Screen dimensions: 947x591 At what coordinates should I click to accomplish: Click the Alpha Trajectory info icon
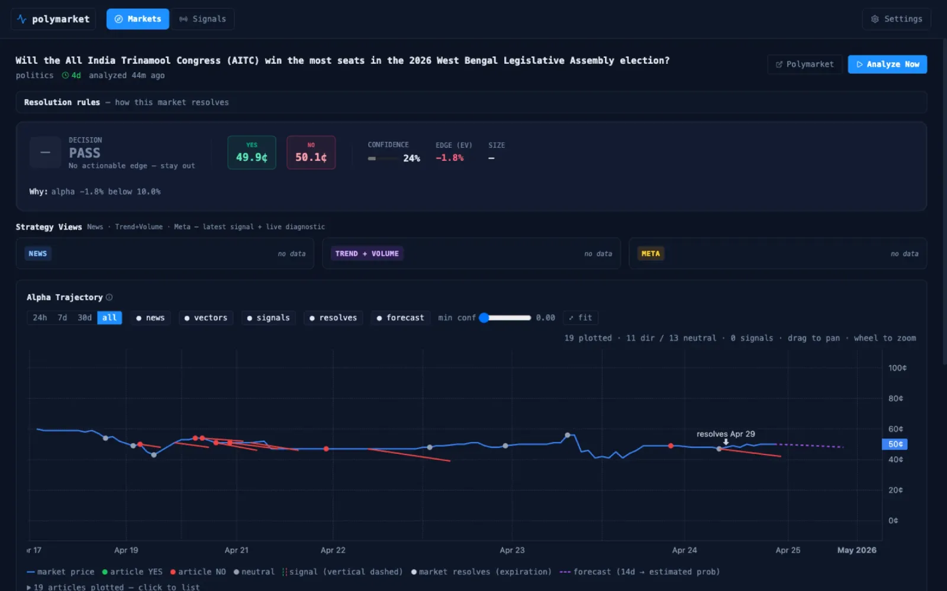tap(109, 297)
